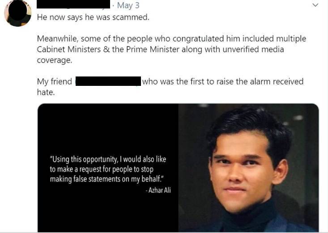Screen dimensions: 328x233
Task: Open the May 3 timestamp link
Action: pyautogui.click(x=128, y=6)
